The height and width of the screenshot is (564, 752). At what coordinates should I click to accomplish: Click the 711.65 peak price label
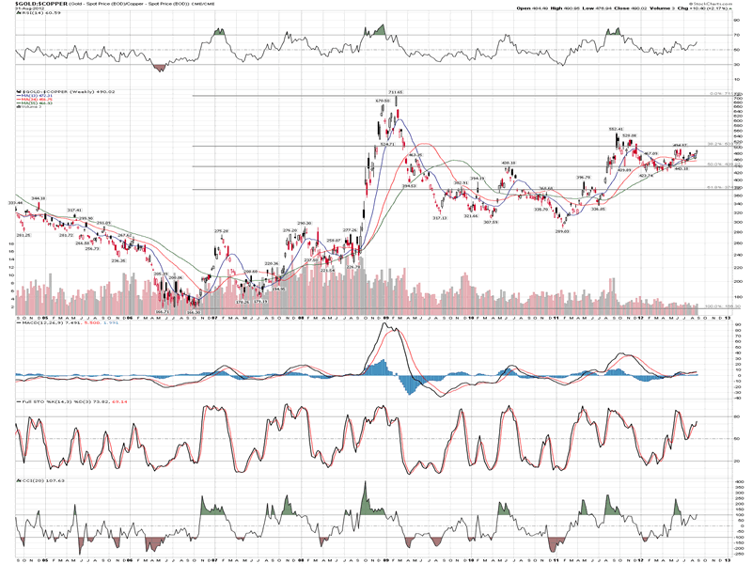tap(396, 92)
